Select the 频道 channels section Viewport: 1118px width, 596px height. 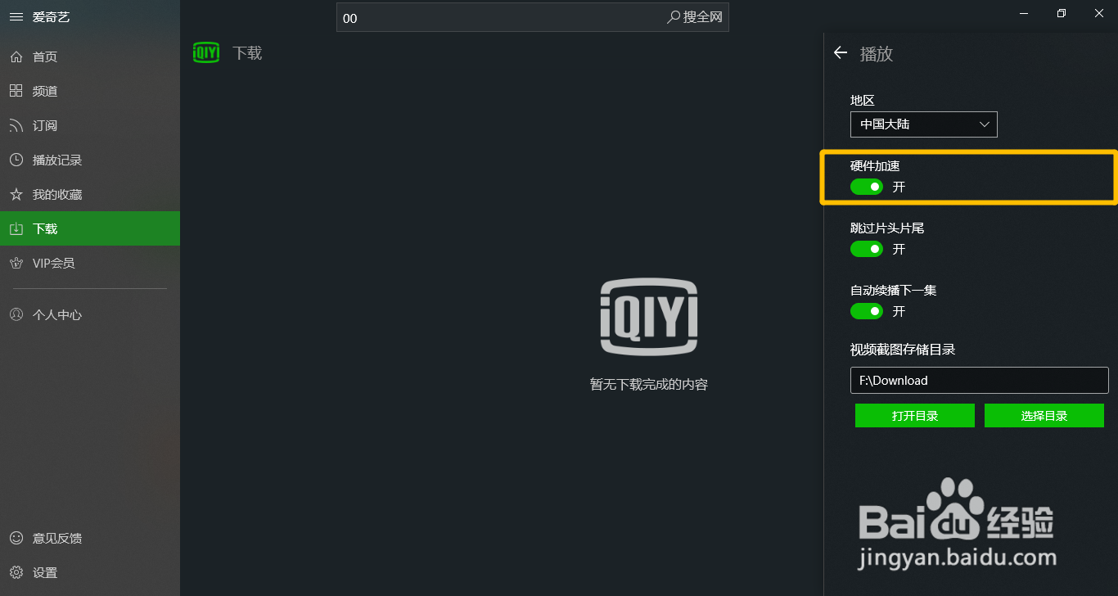click(44, 91)
